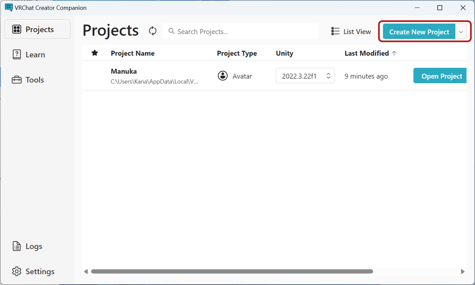Open Settings in the sidebar

click(x=33, y=271)
